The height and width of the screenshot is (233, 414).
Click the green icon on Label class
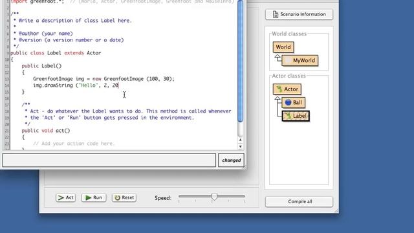click(x=288, y=116)
